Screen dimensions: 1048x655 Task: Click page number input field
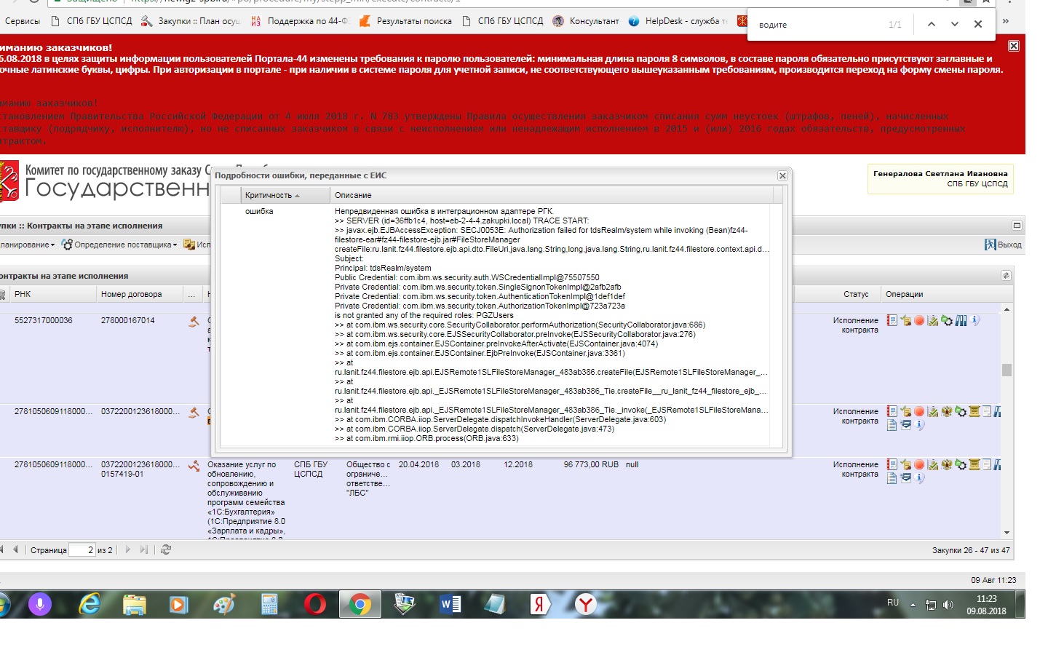point(82,549)
